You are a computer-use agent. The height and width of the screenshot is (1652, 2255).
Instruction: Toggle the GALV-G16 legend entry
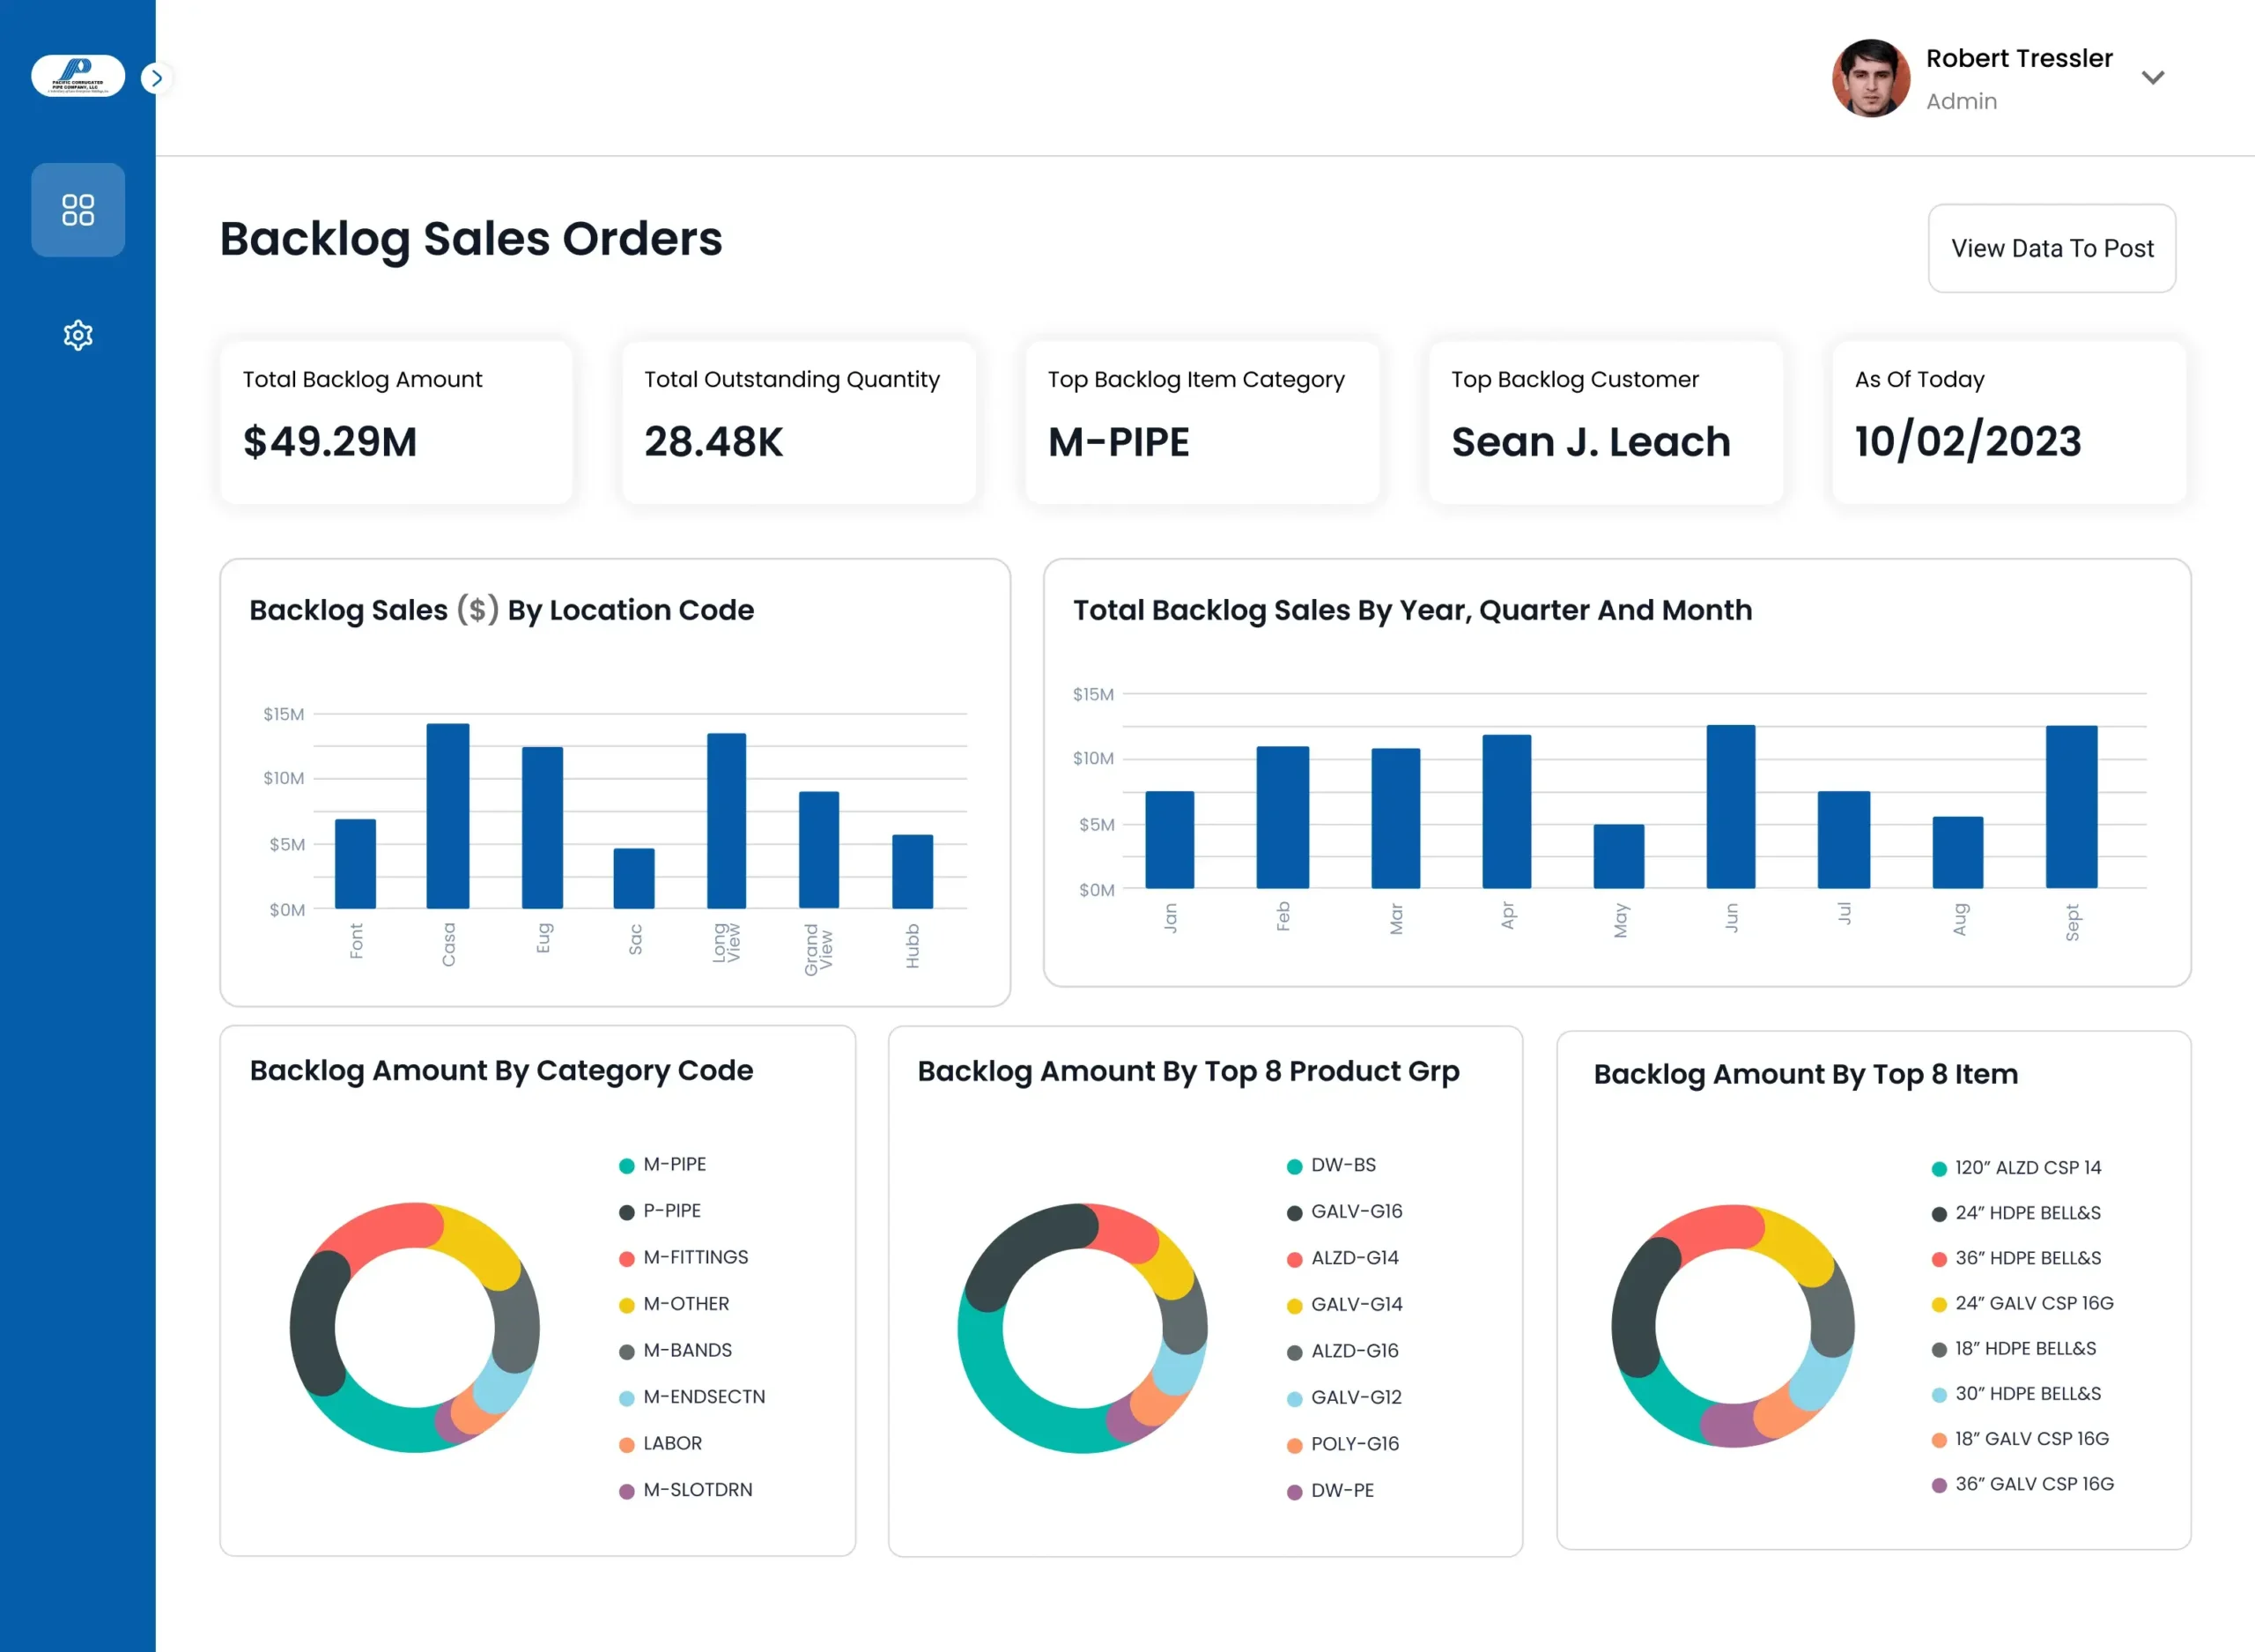click(x=1344, y=1212)
